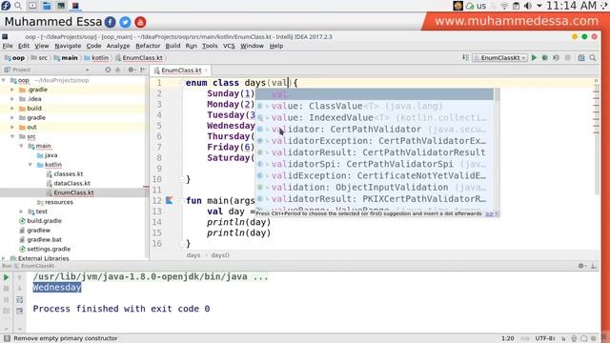Close the EnumClass.kt editor tab
The width and height of the screenshot is (610, 343).
(x=206, y=71)
